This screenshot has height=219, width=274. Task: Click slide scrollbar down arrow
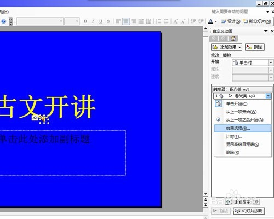pos(206,194)
